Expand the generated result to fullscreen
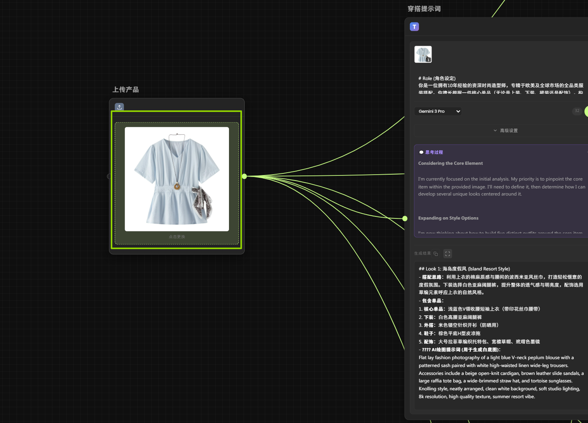Screen dimensions: 588x423 click(x=447, y=253)
